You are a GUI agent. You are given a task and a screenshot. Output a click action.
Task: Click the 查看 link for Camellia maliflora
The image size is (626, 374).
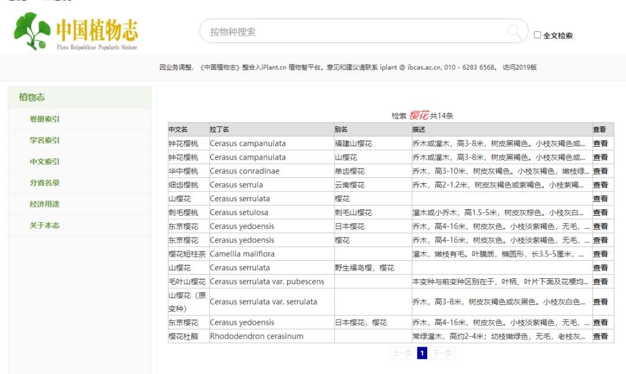600,254
